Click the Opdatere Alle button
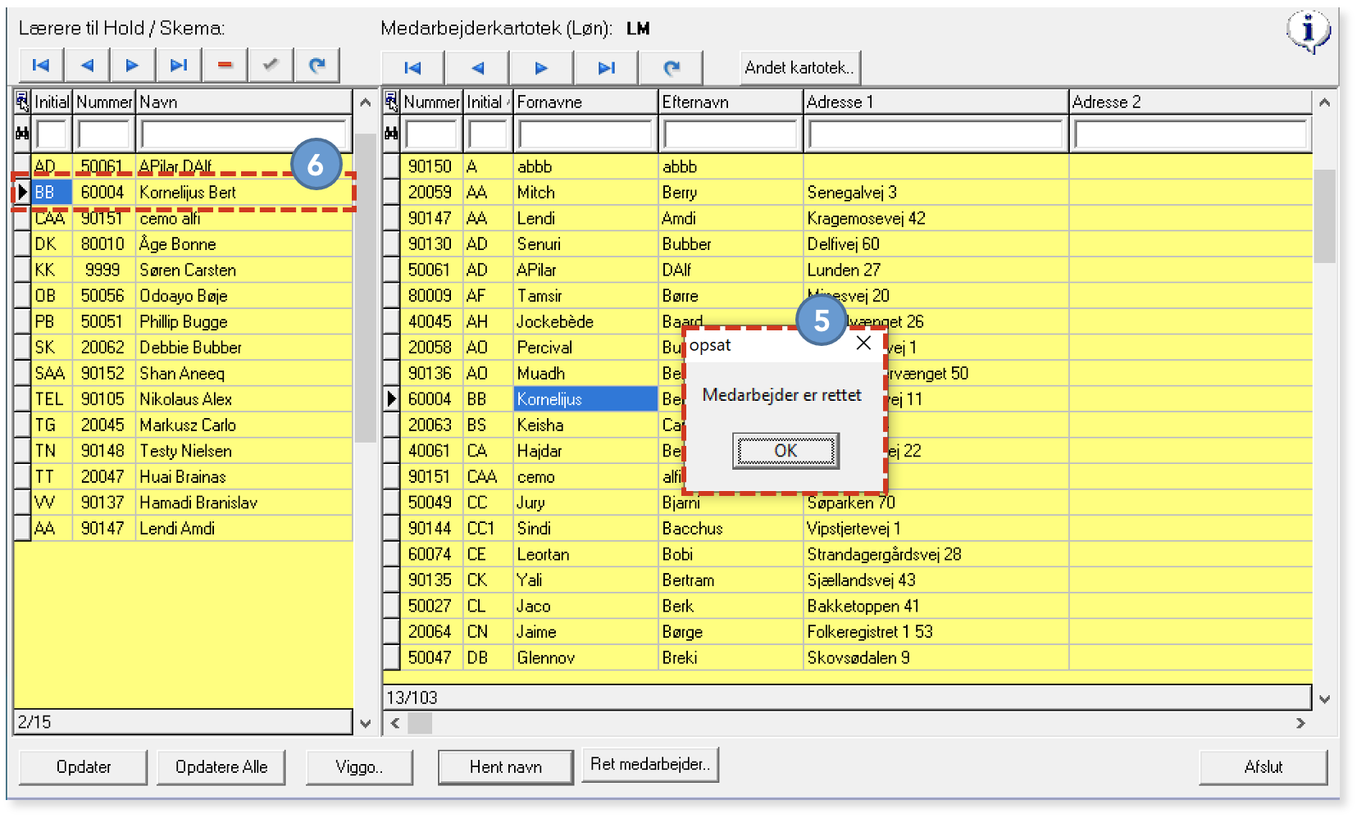Viewport: 1366px width, 823px height. [x=221, y=766]
